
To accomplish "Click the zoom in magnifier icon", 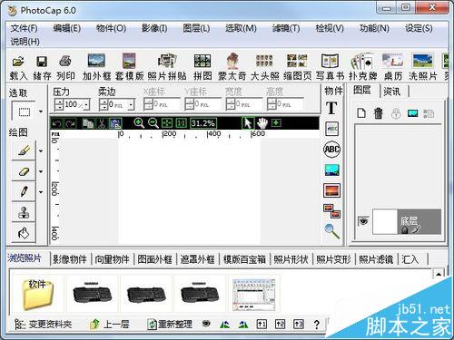I will coord(139,123).
